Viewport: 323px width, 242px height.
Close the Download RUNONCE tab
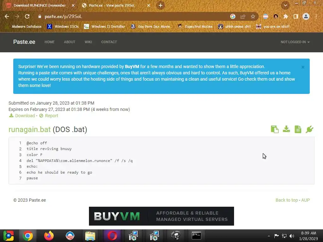coord(73,6)
